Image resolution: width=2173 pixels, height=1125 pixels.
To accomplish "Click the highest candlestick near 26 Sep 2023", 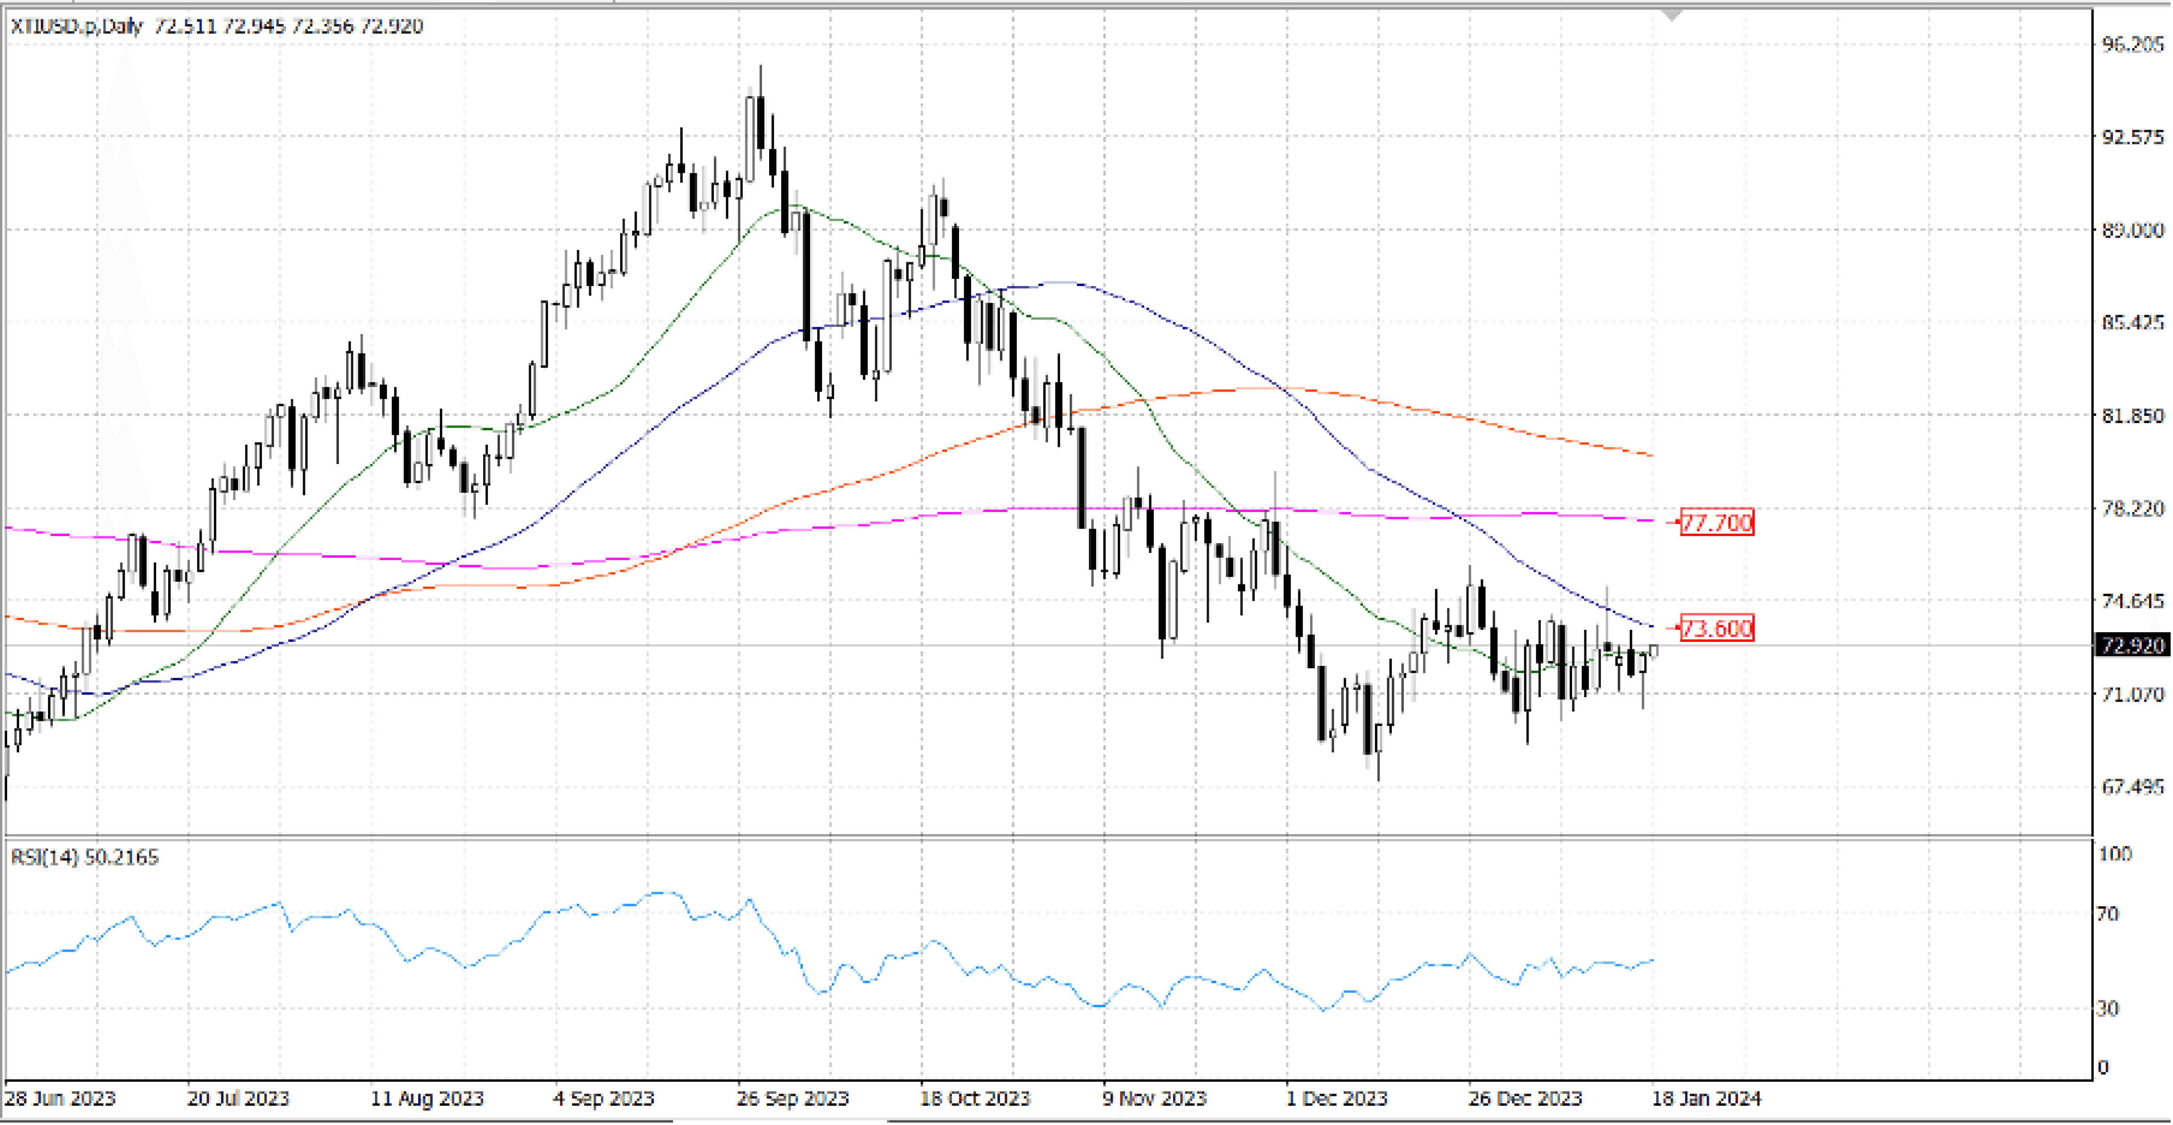I will point(761,122).
